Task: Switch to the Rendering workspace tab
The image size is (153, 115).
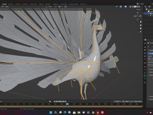Action: tap(55, 4)
